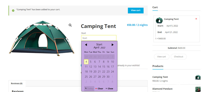The image size is (210, 92).
Task: Click the main camping tent product image
Action: (x=41, y=38)
